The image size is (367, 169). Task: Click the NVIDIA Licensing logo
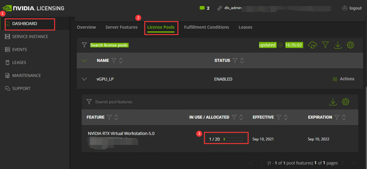33,8
